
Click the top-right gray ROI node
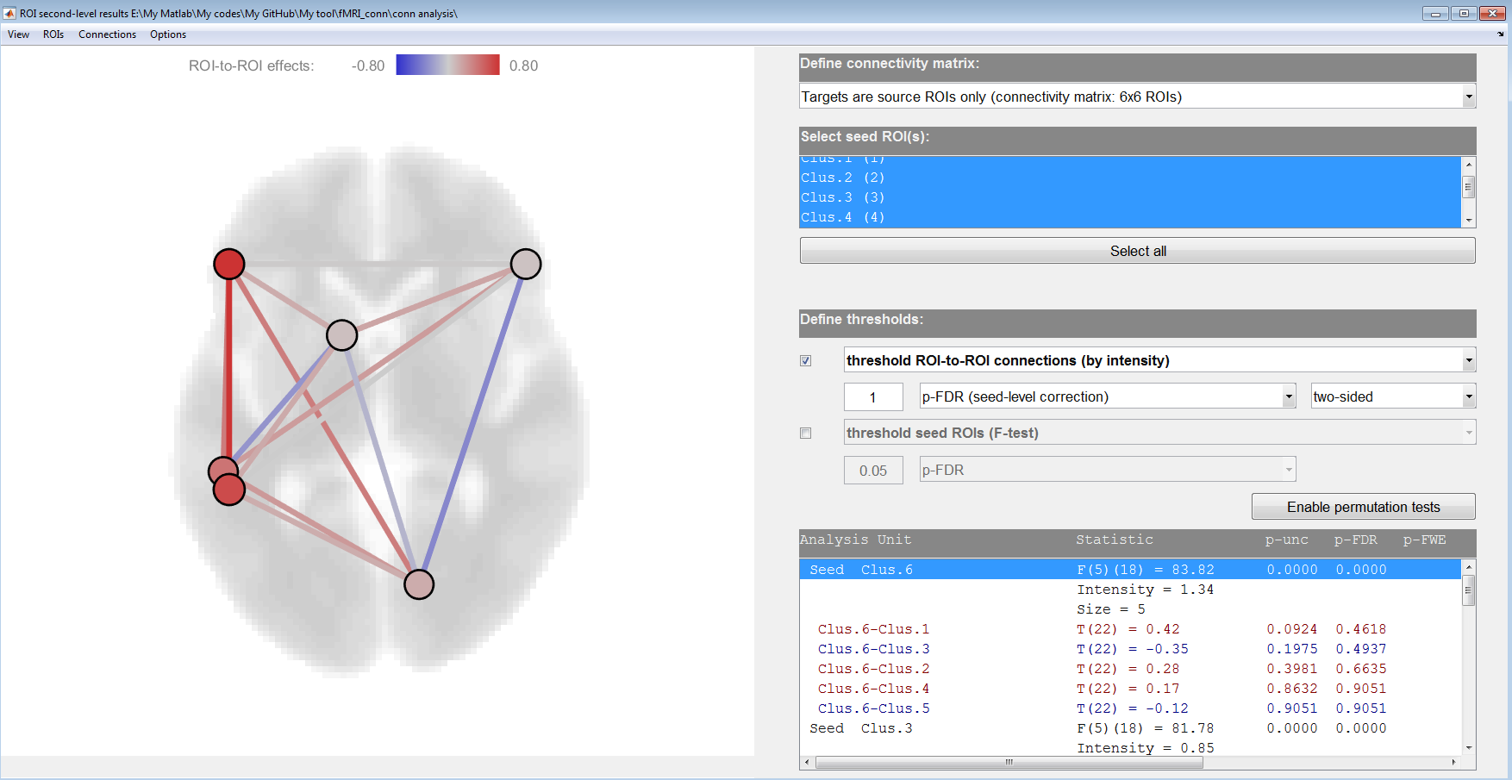coord(526,264)
